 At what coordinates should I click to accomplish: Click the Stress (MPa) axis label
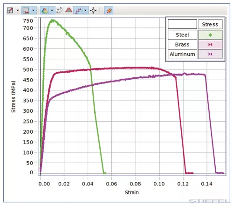tap(14, 96)
